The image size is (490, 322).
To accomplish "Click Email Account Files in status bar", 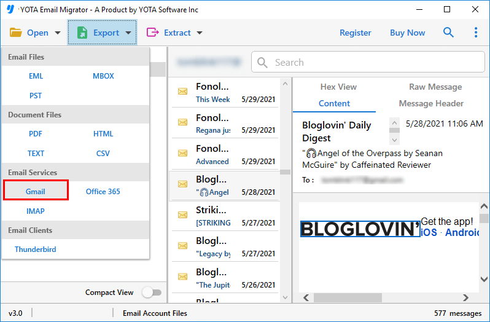I will (155, 313).
